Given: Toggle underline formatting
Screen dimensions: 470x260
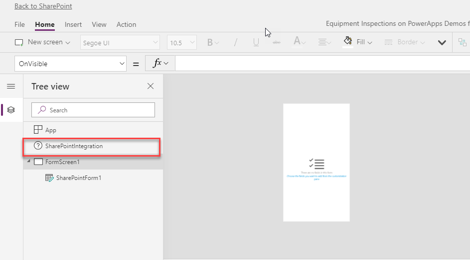Looking at the screenshot, I should pyautogui.click(x=256, y=42).
